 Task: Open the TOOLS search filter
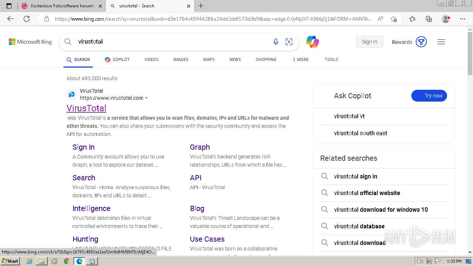(331, 59)
